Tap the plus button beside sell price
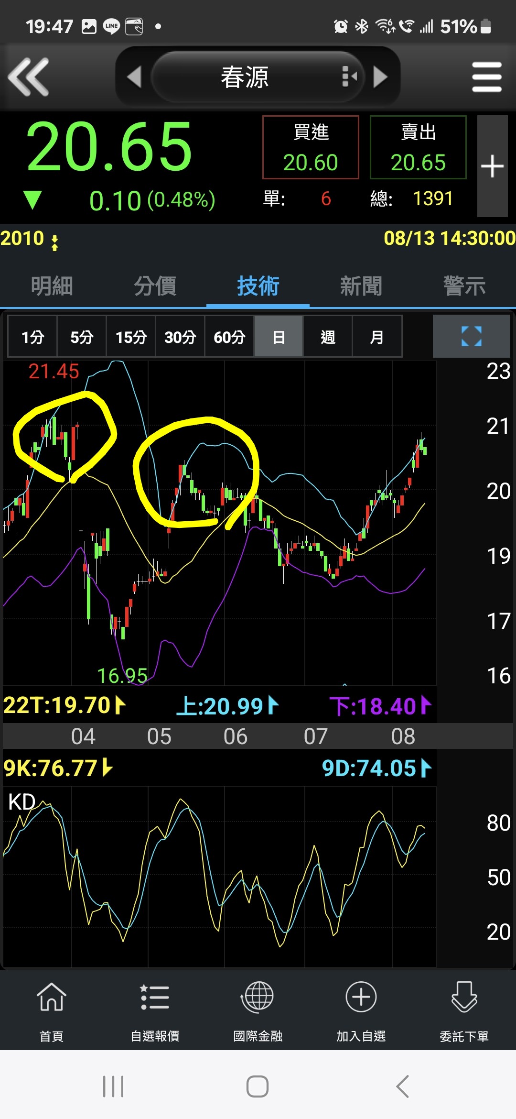 click(x=492, y=166)
